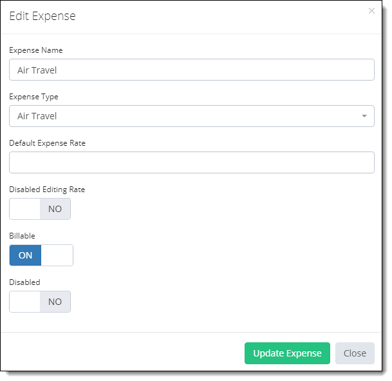Click the Disabled label text
The height and width of the screenshot is (381, 392).
tap(24, 282)
